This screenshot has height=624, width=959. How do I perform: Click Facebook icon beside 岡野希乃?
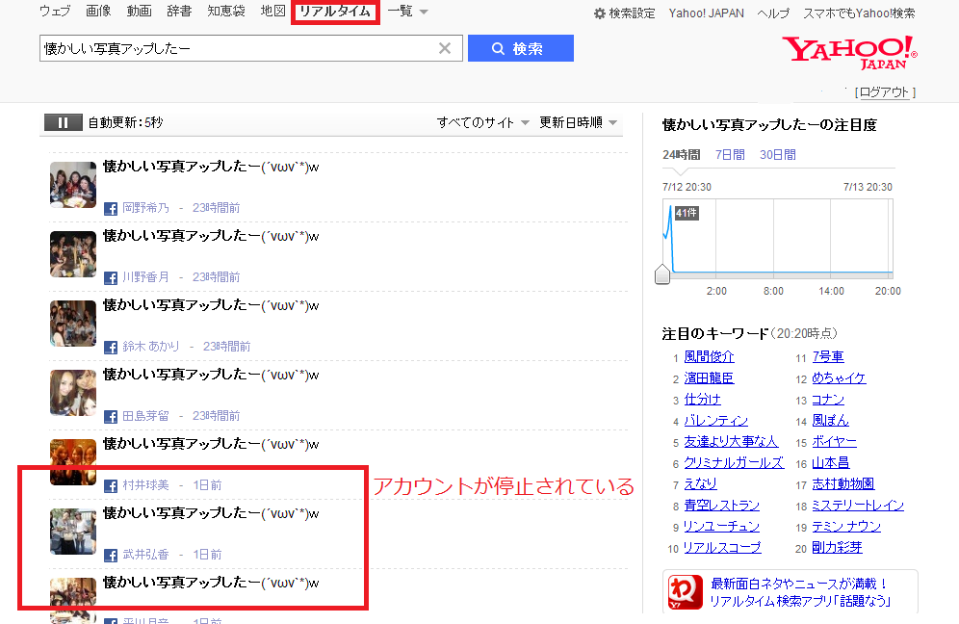(111, 208)
